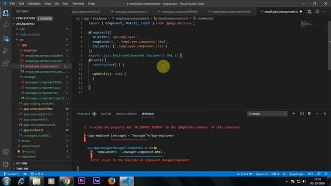
Task: Open Adobe After Effects from taskbar
Action: (97, 181)
